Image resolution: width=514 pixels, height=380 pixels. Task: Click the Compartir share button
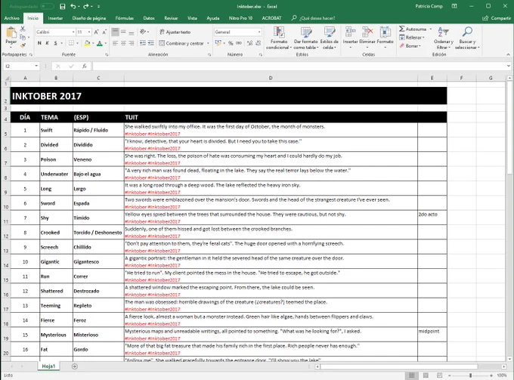(x=497, y=18)
